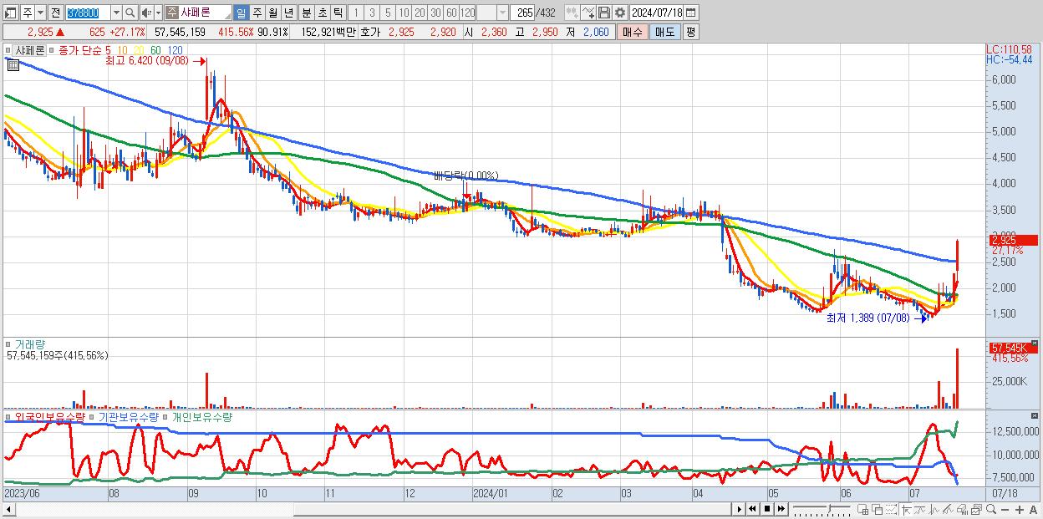Click the overlapping windows icon
This screenshot has width=1043, height=519.
(878, 509)
